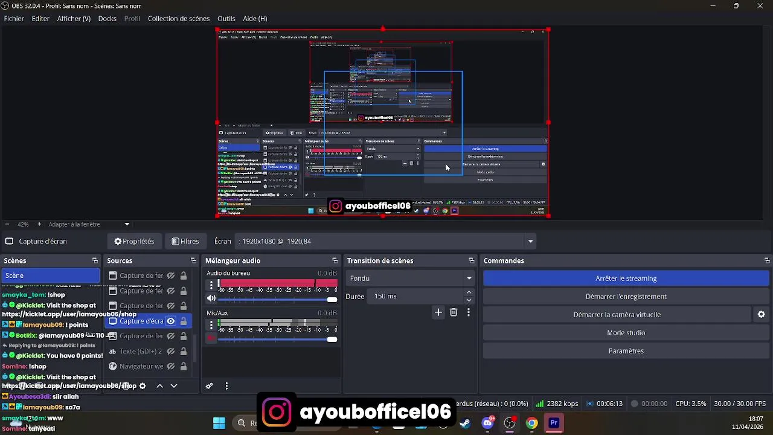Viewport: 773px width, 435px height.
Task: Open the audio mixer bottom three-dot menu
Action: 226,385
